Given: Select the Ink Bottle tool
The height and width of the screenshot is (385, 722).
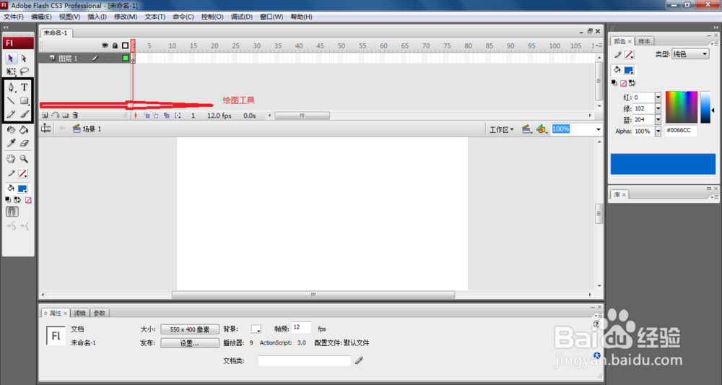Looking at the screenshot, I should [11, 130].
